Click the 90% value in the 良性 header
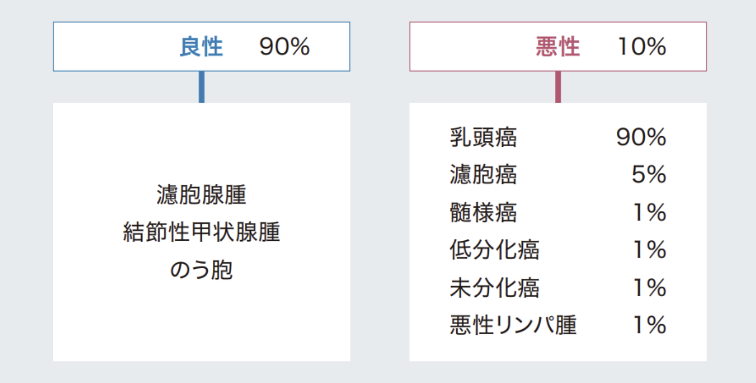The height and width of the screenshot is (383, 756). [285, 47]
